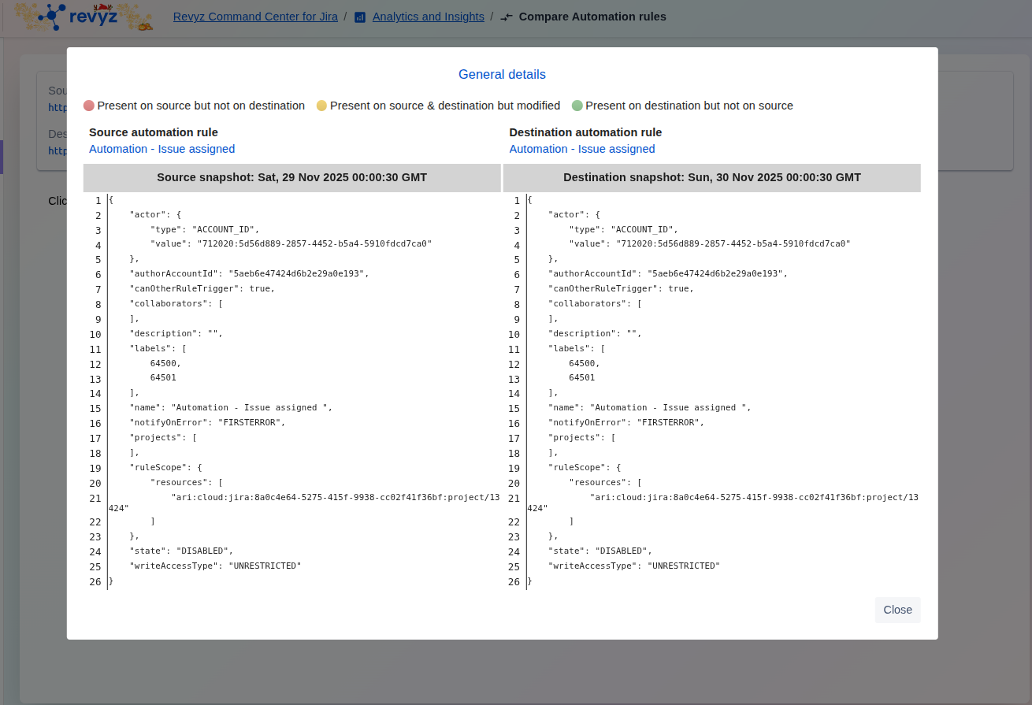Click the Analytics and Insights chart icon

[360, 17]
